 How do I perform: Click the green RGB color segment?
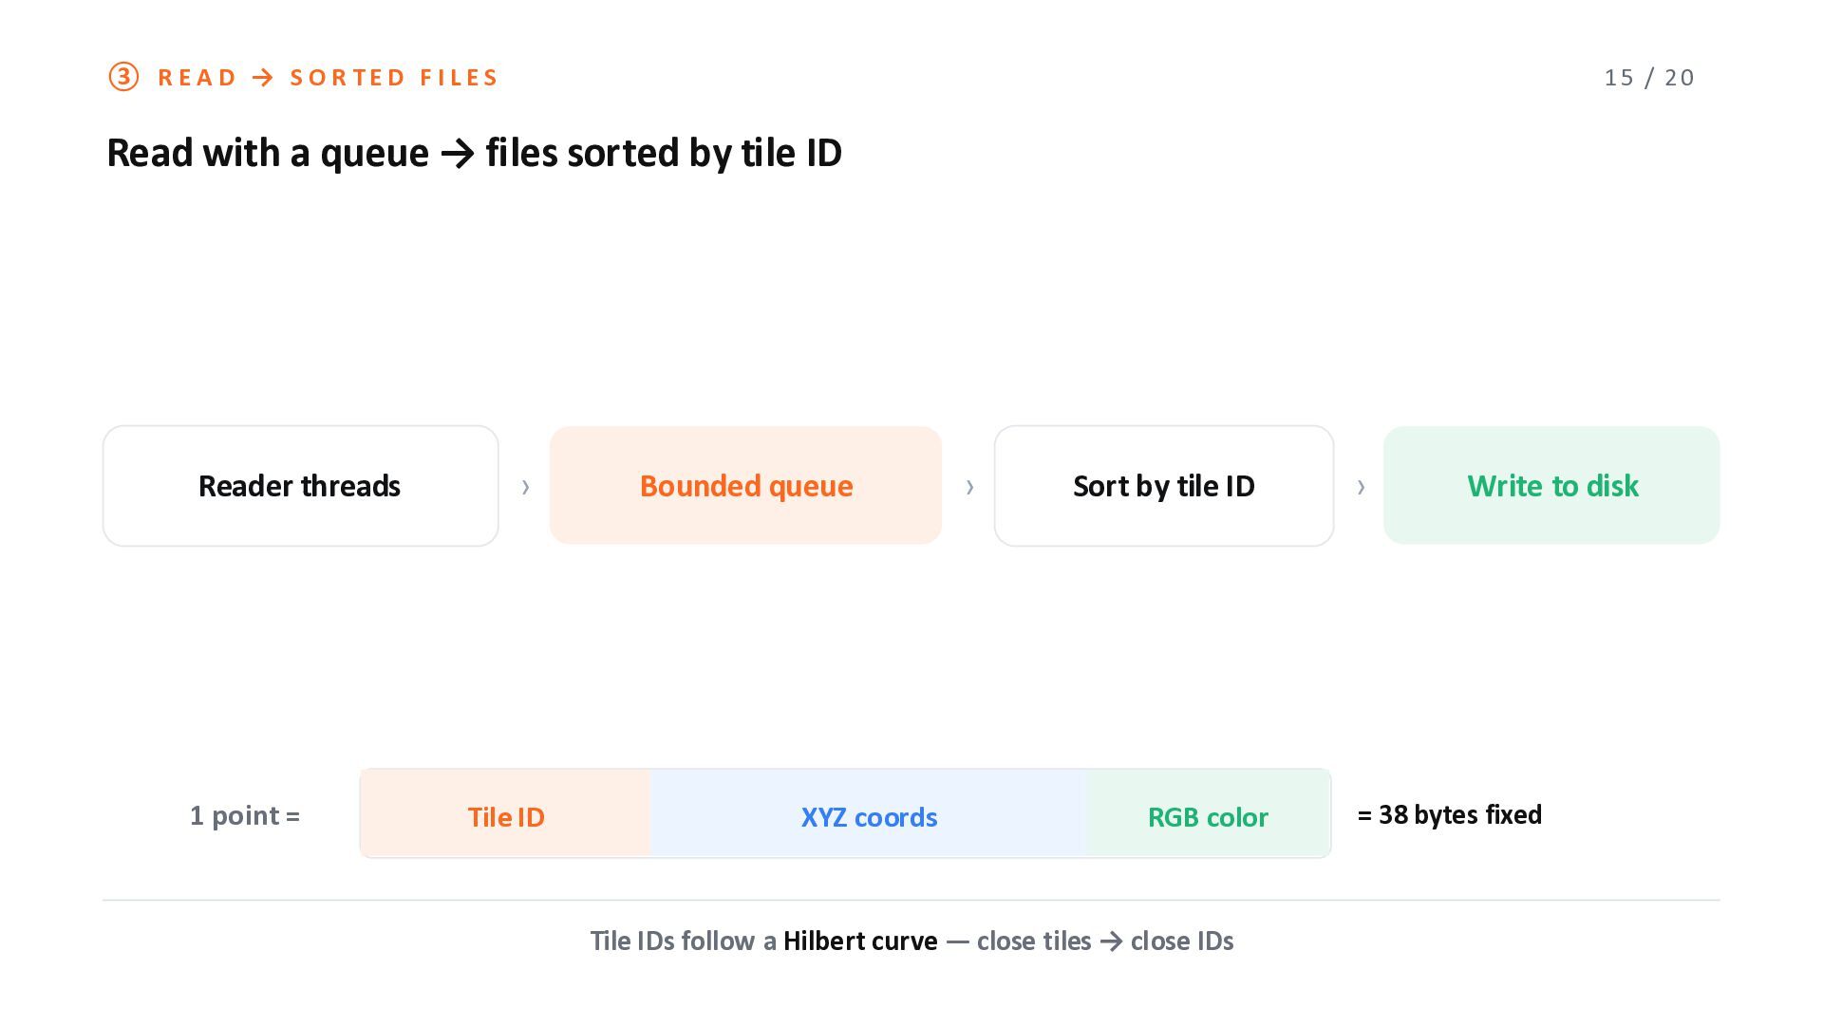(x=1207, y=814)
